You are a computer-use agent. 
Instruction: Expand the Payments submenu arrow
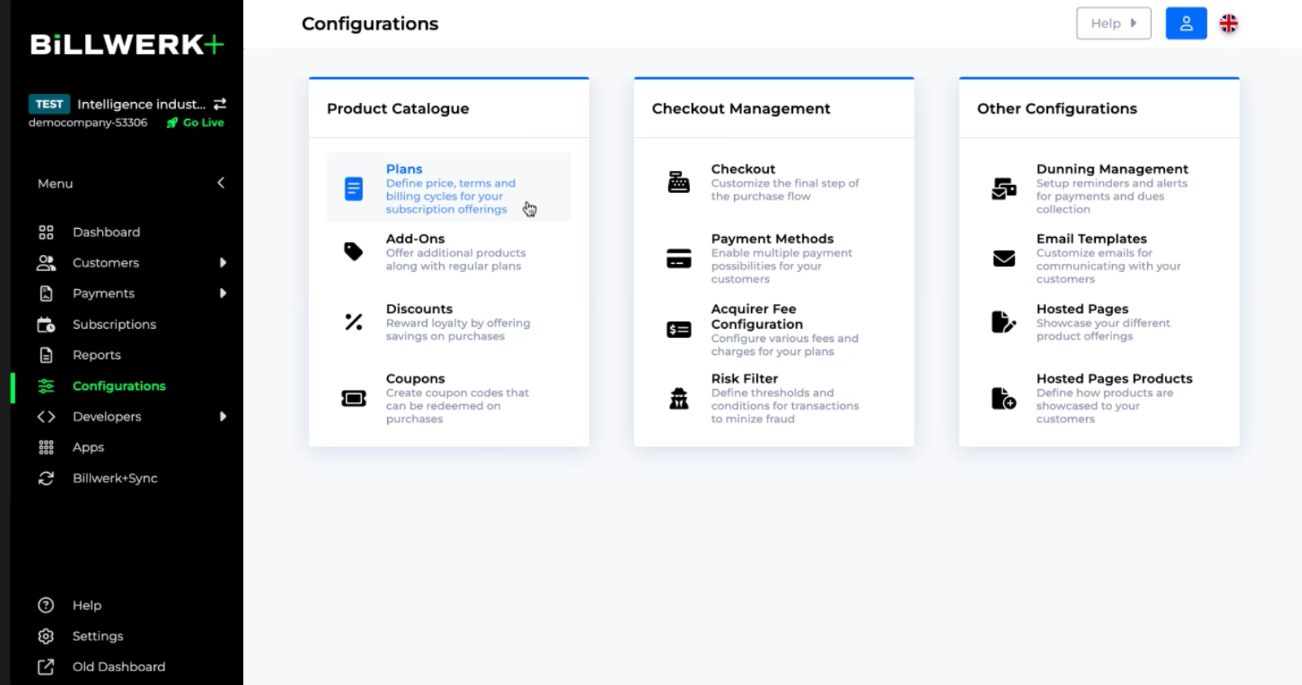223,293
